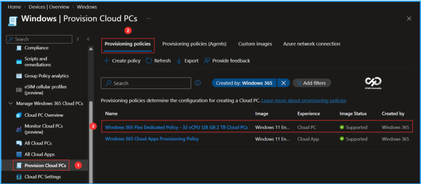Open the ellipsis menu beside page title
Image resolution: width=421 pixels, height=184 pixels.
click(x=148, y=18)
